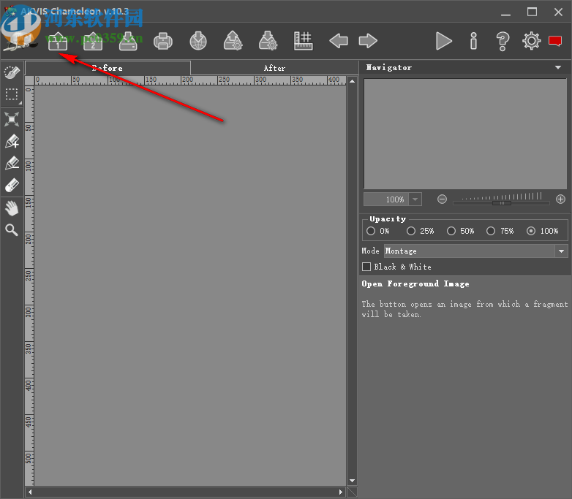Click the red speech bubble icon
572x499 pixels.
[555, 41]
